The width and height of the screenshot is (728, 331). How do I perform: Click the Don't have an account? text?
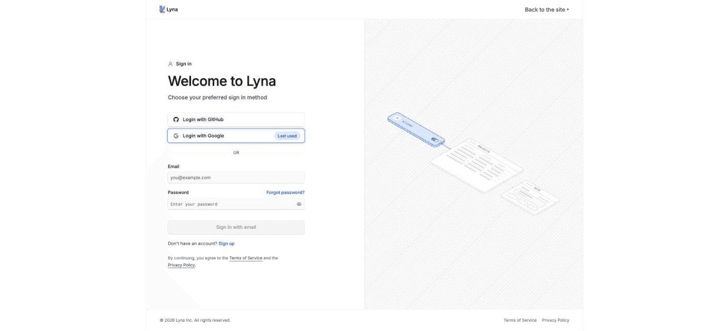[x=193, y=243]
